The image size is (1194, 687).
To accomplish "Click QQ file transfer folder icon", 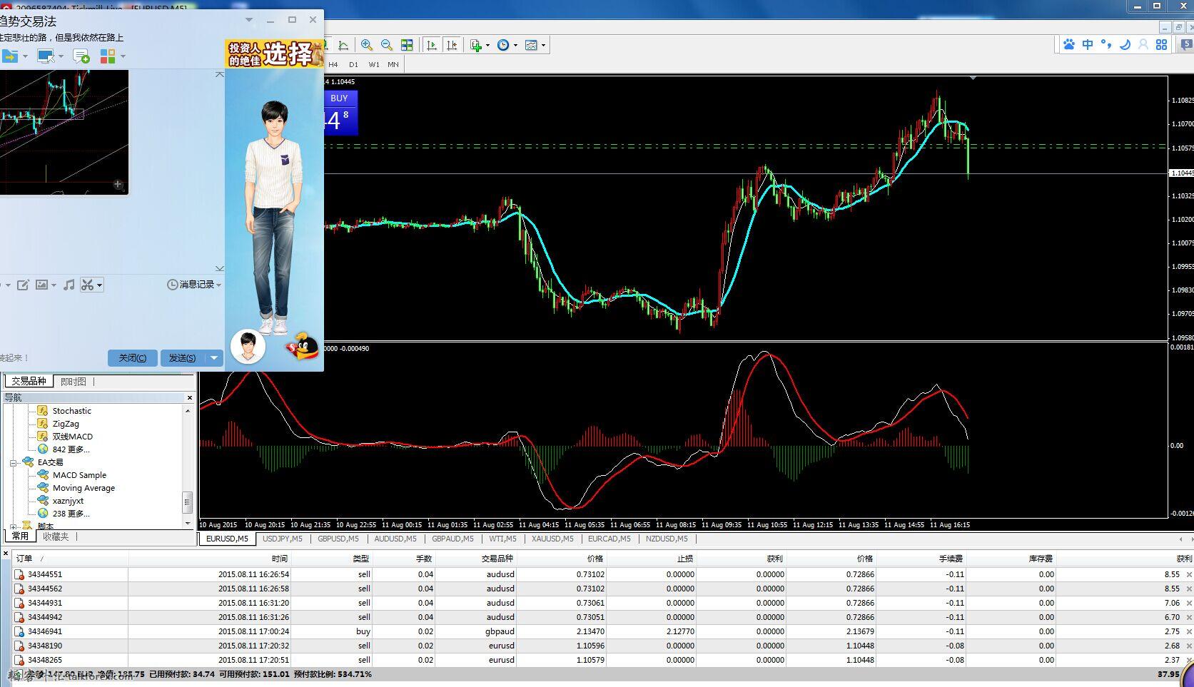I will [9, 56].
